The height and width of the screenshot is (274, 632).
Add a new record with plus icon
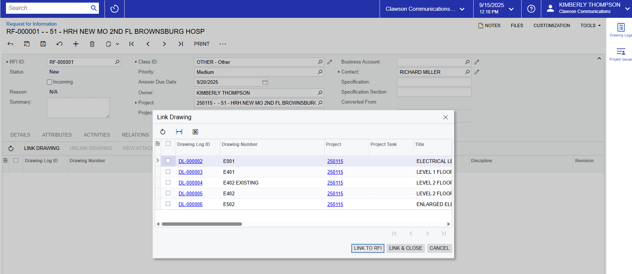[x=76, y=44]
